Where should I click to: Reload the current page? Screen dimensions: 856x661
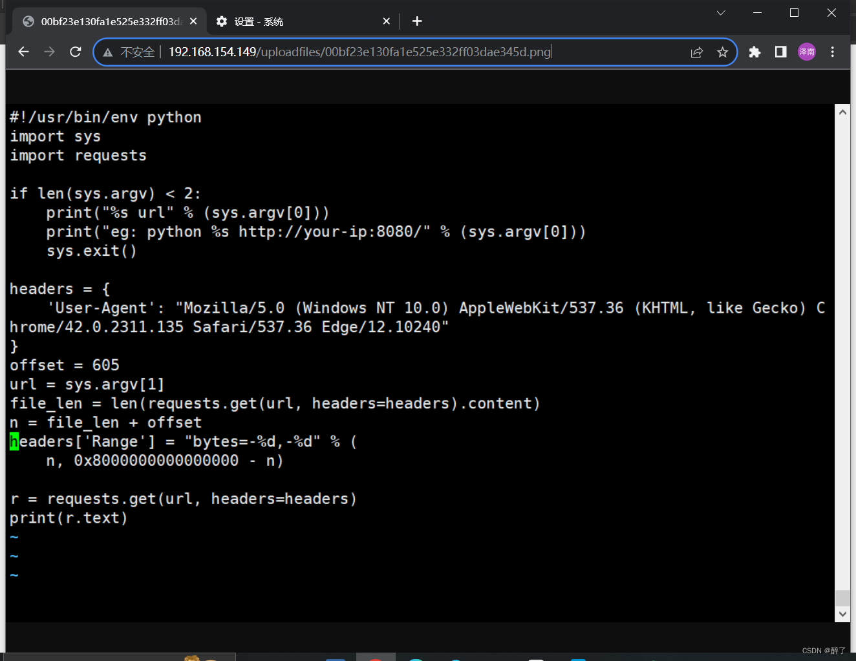pyautogui.click(x=76, y=52)
